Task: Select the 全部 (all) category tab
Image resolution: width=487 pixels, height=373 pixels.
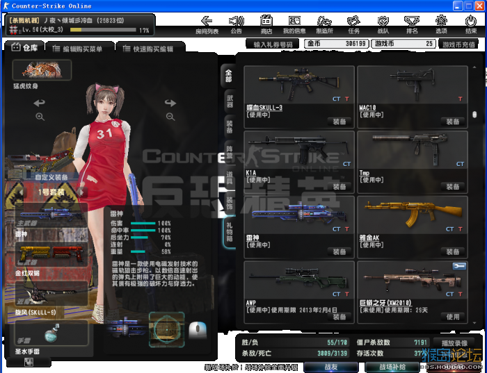Action: click(229, 75)
